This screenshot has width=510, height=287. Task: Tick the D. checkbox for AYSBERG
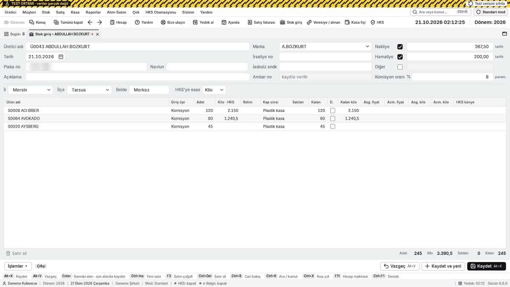click(x=332, y=127)
